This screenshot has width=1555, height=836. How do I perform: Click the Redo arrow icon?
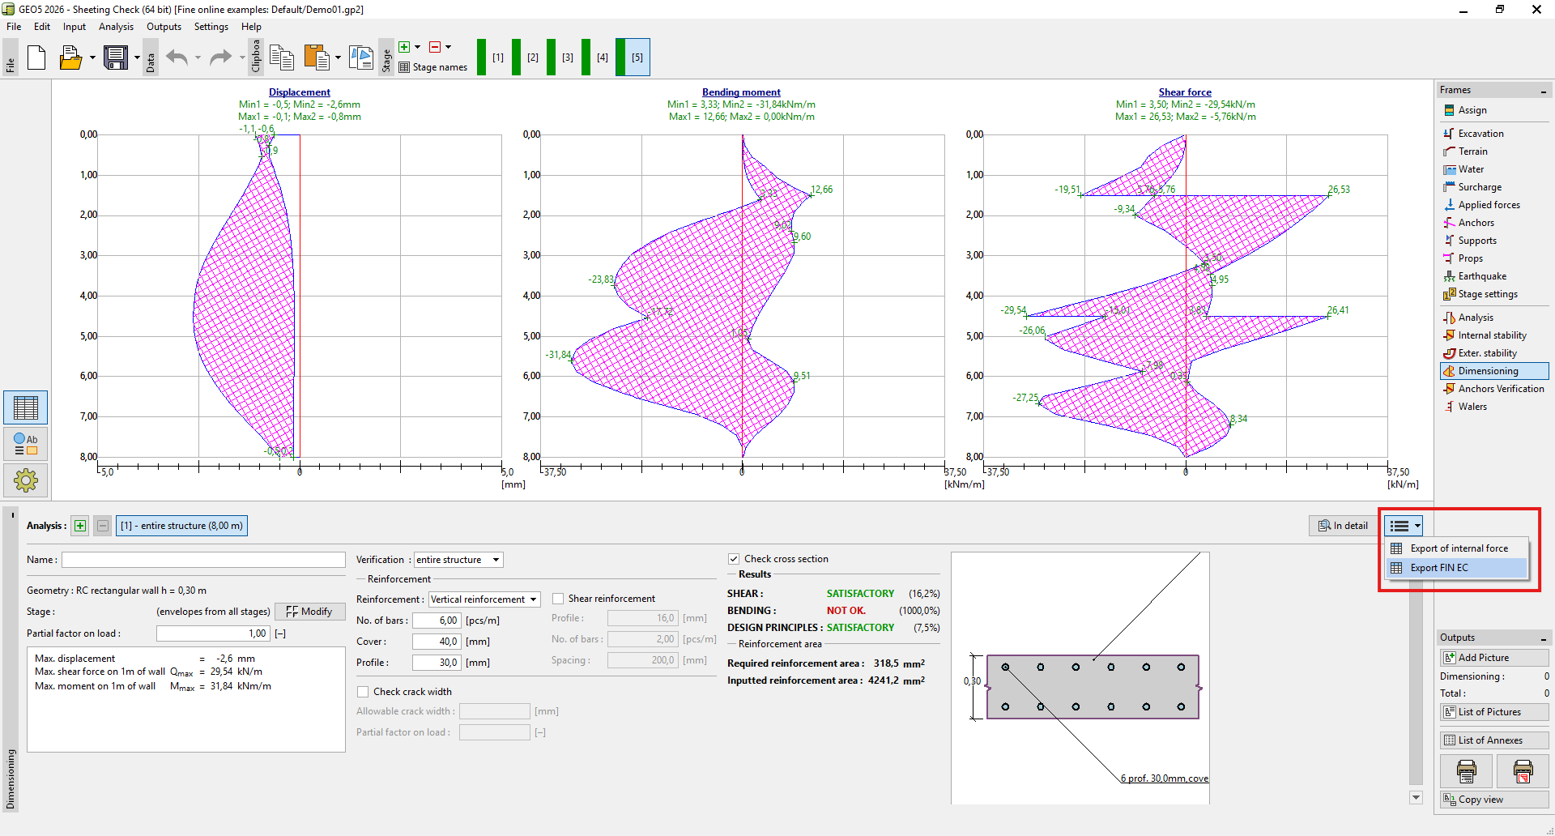(220, 58)
